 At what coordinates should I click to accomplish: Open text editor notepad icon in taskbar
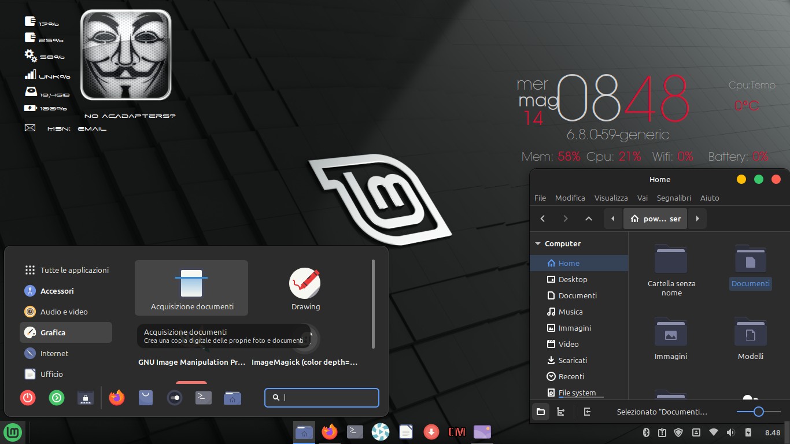[406, 432]
